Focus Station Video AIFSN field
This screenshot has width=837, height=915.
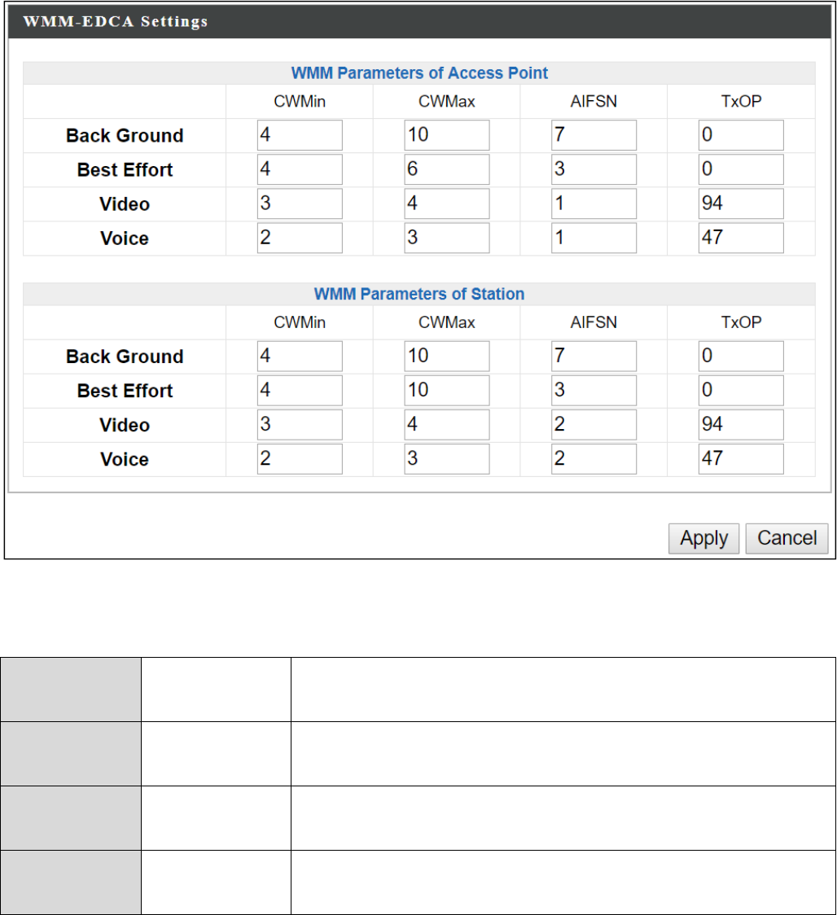pos(594,425)
